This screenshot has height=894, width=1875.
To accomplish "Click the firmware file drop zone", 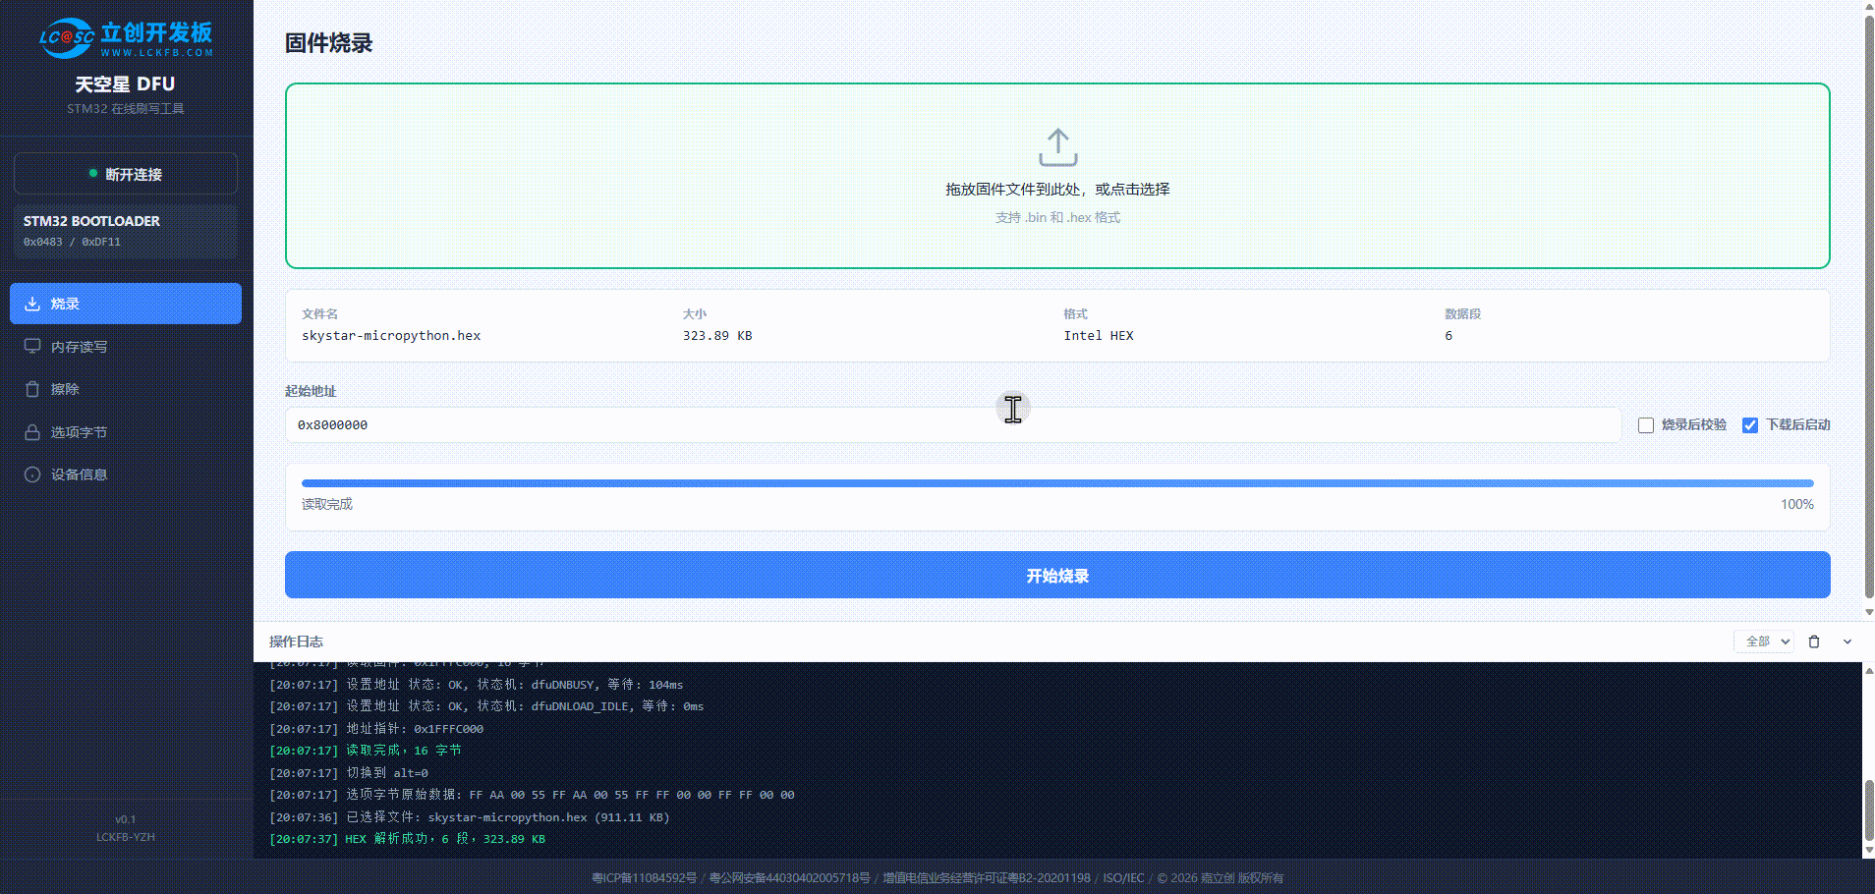I will pos(1057,176).
